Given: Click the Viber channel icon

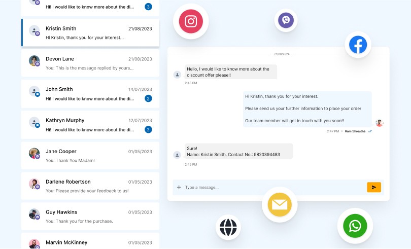Looking at the screenshot, I should point(286,20).
